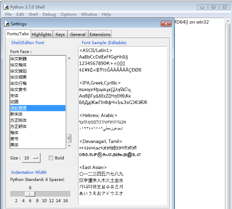Image resolution: width=232 pixels, height=209 pixels.
Task: Open the font Size dropdown
Action: pyautogui.click(x=31, y=158)
